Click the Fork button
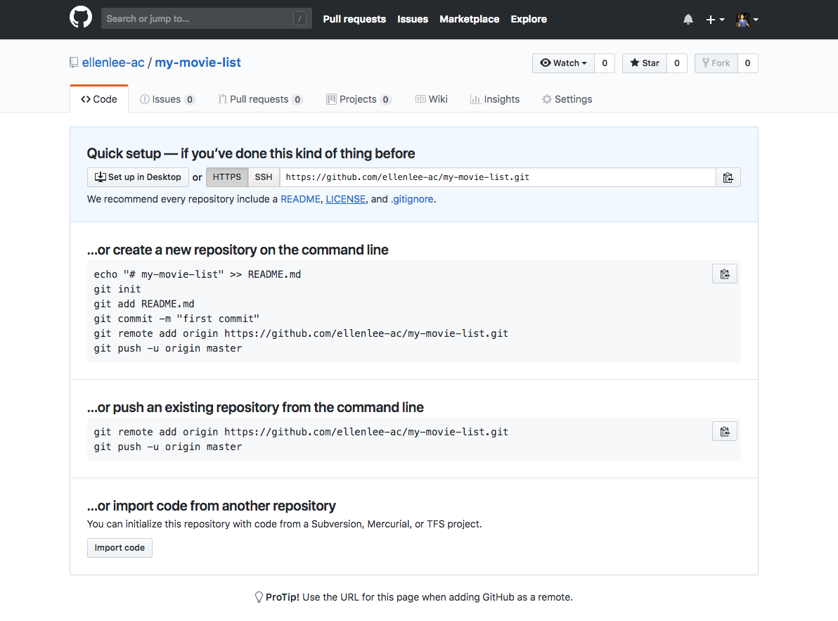The height and width of the screenshot is (621, 838). pos(716,63)
